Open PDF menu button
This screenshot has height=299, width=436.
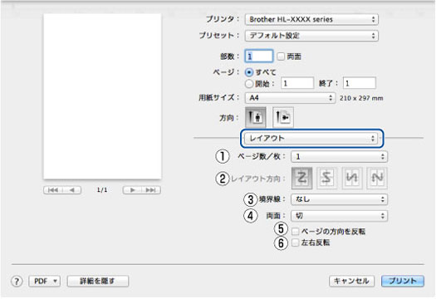(x=45, y=282)
